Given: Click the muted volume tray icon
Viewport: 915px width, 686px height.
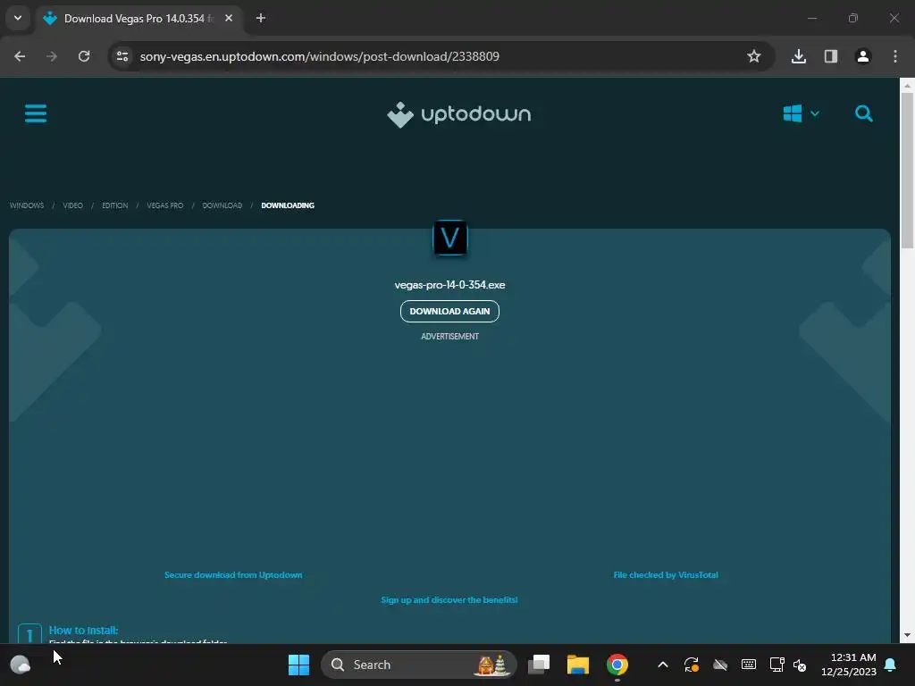Looking at the screenshot, I should pyautogui.click(x=800, y=665).
